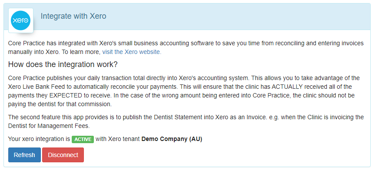The height and width of the screenshot is (171, 372).
Task: Open the "visit the Xero website." link
Action: coord(132,52)
